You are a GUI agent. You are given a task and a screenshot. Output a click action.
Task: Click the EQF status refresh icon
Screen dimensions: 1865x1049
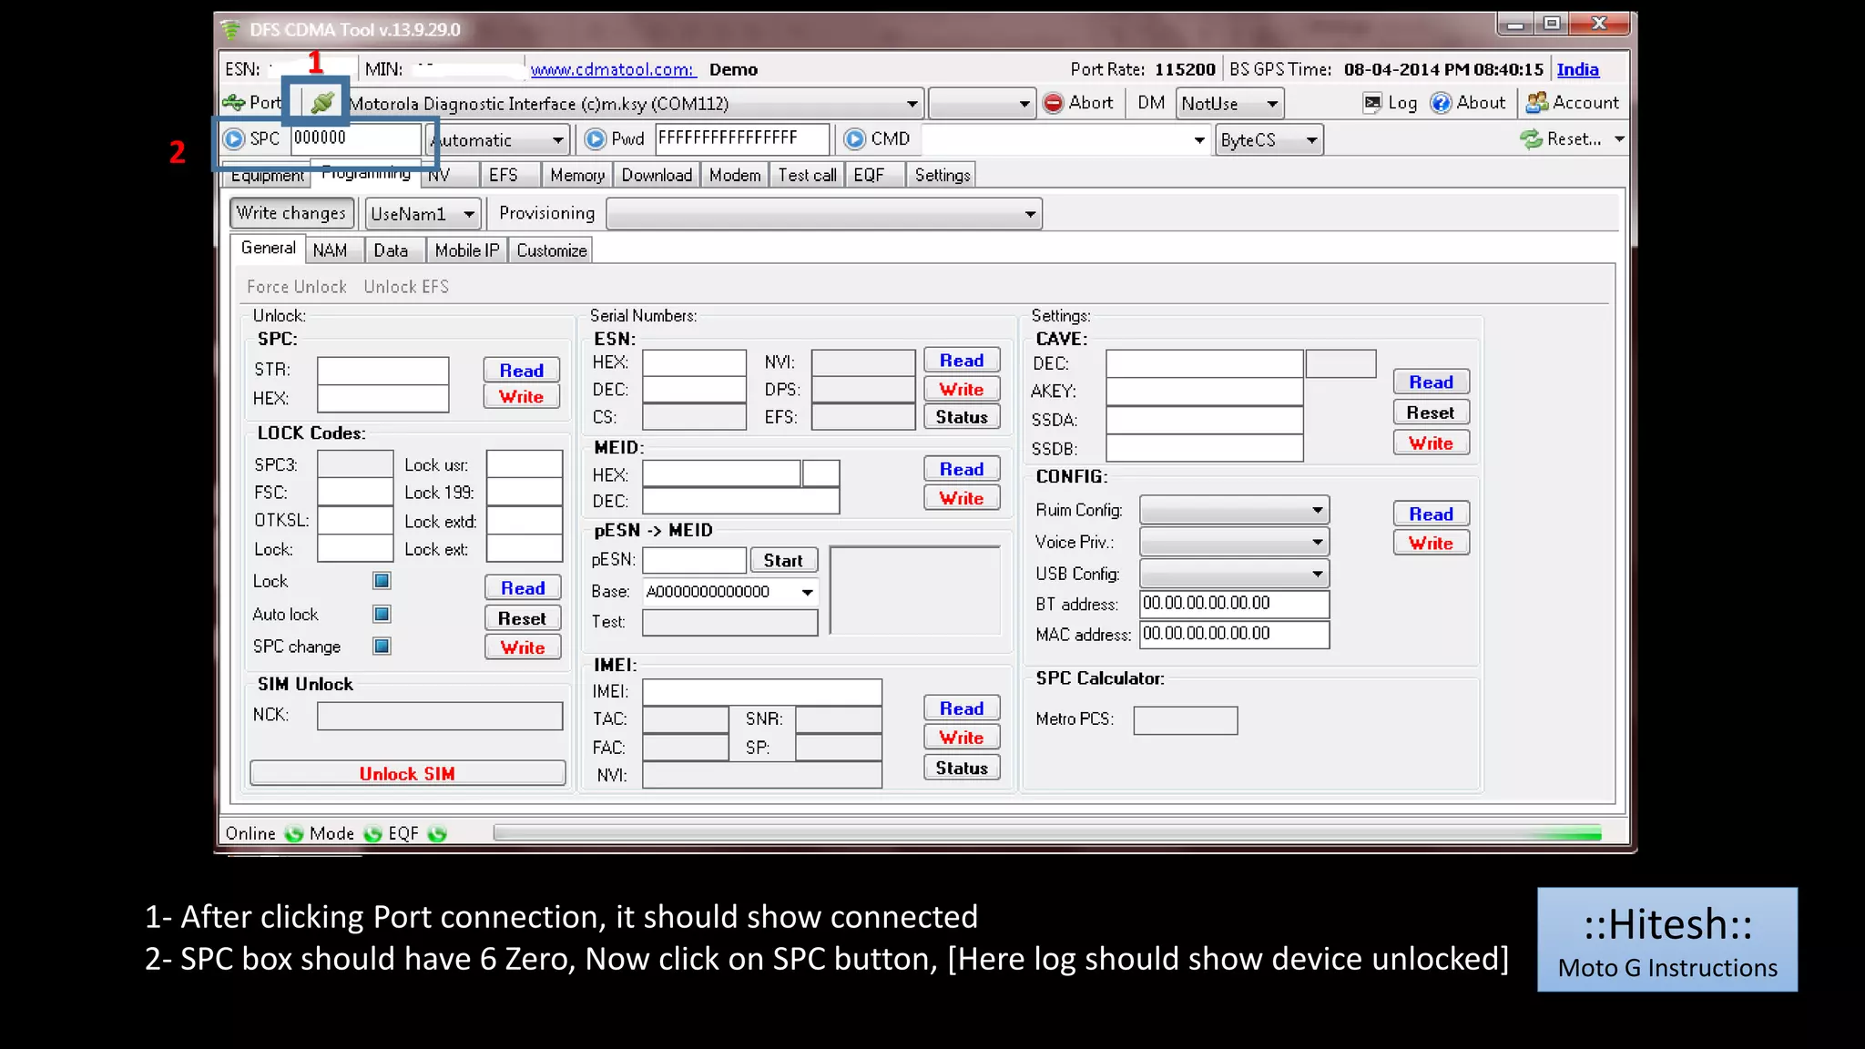(437, 833)
